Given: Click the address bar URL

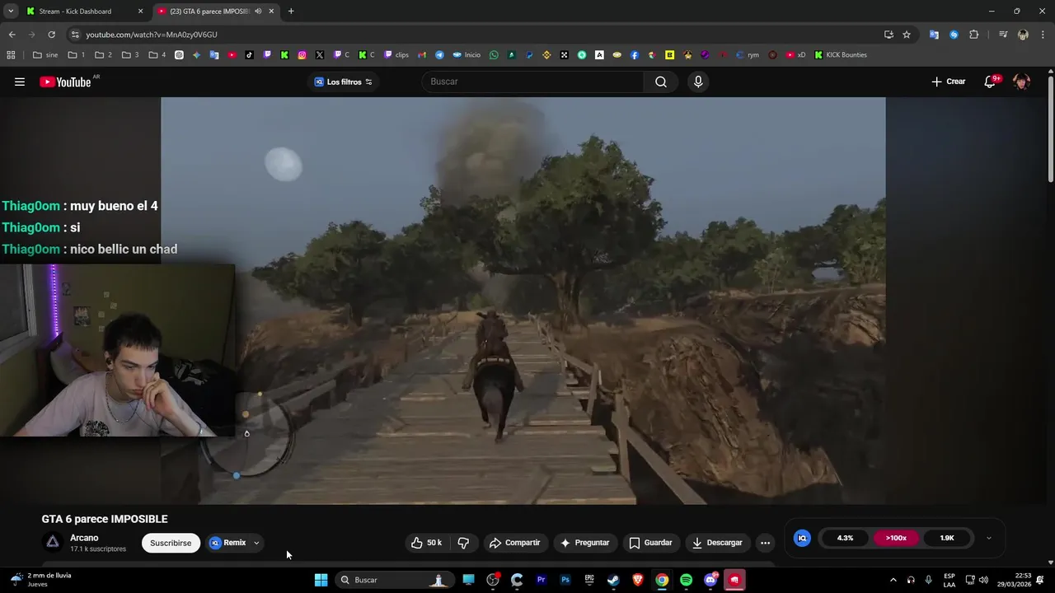Looking at the screenshot, I should (152, 35).
